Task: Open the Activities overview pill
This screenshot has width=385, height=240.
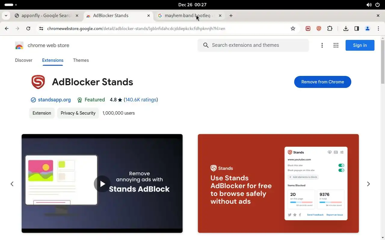Action: [x=11, y=5]
